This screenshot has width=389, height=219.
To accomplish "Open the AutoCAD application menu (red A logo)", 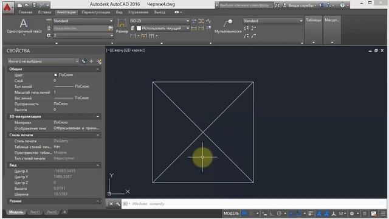I will tap(8, 7).
